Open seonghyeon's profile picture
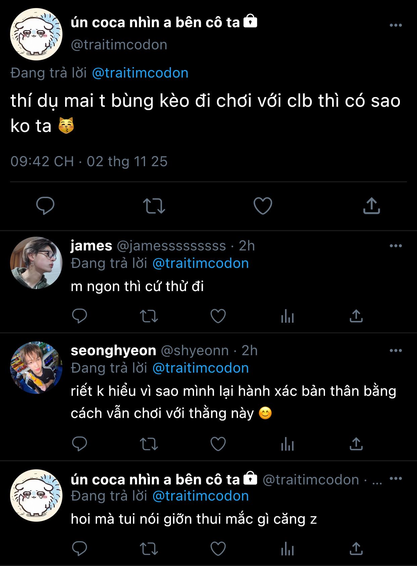The image size is (417, 566). [36, 368]
